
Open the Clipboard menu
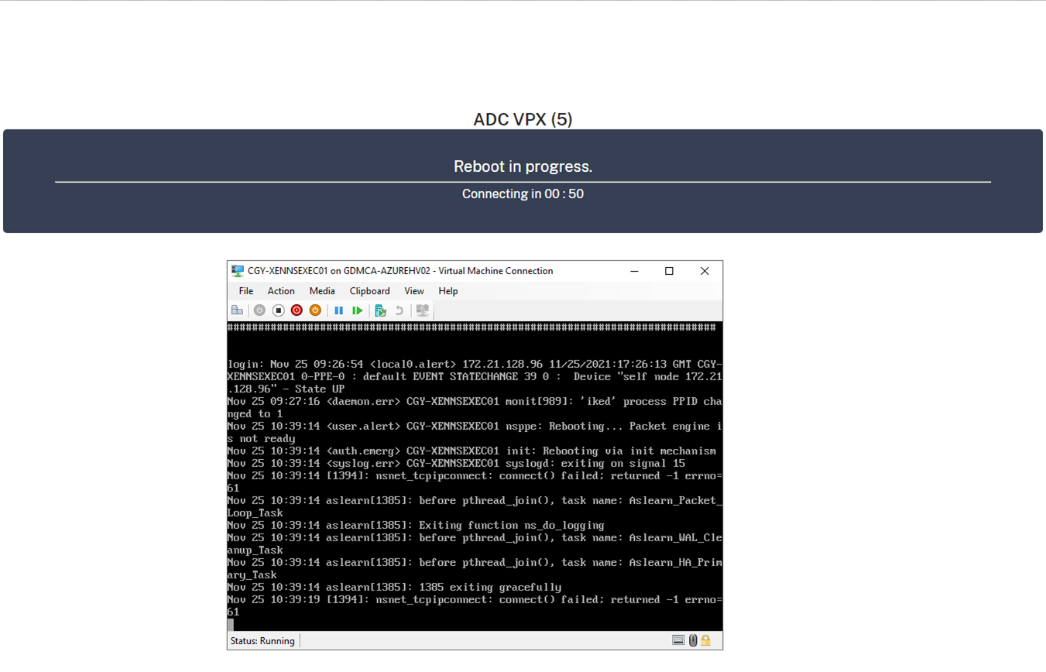pyautogui.click(x=369, y=291)
